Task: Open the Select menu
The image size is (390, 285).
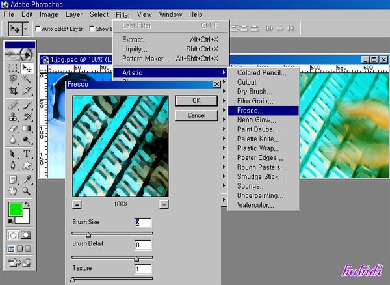Action: tap(99, 15)
